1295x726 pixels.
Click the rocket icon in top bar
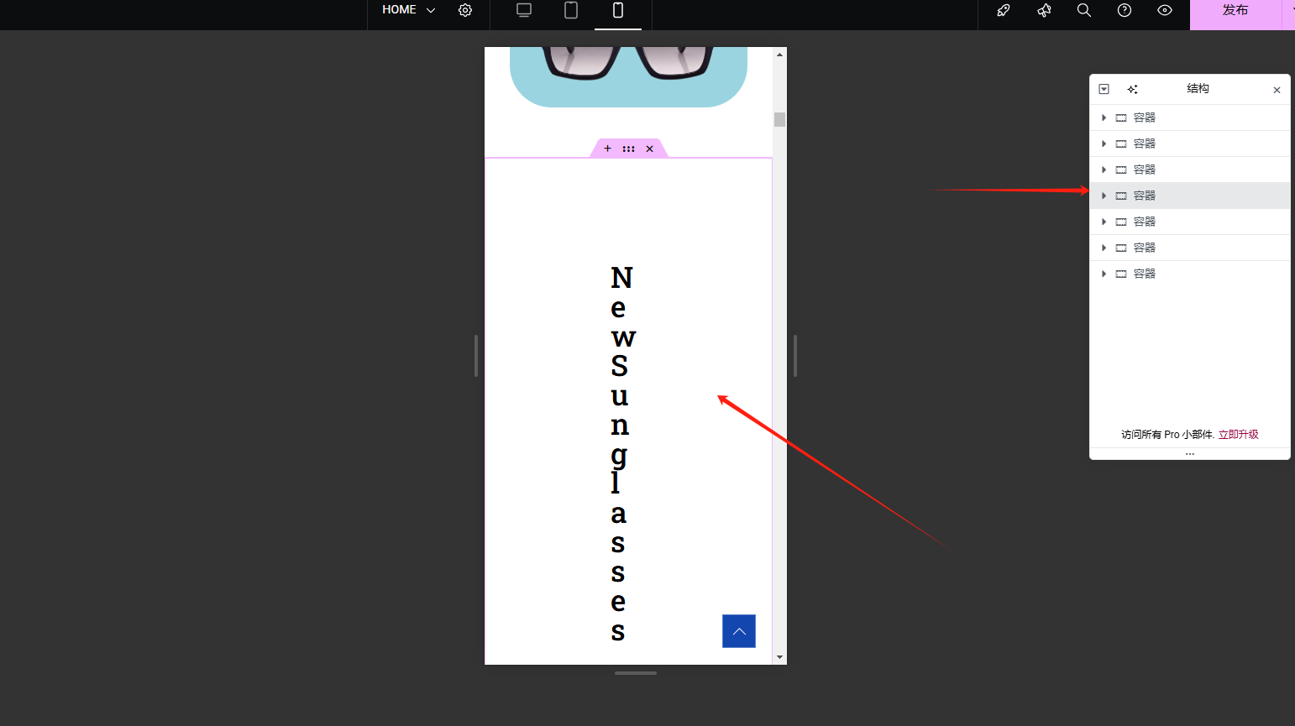(1004, 10)
